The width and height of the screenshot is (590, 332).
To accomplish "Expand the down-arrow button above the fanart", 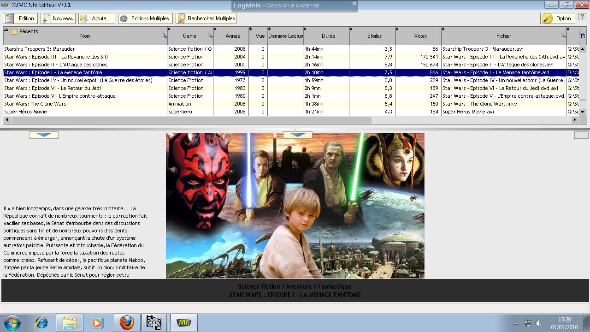I will point(297,135).
